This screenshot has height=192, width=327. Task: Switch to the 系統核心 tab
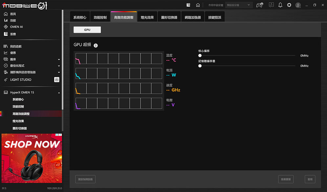[x=80, y=17]
